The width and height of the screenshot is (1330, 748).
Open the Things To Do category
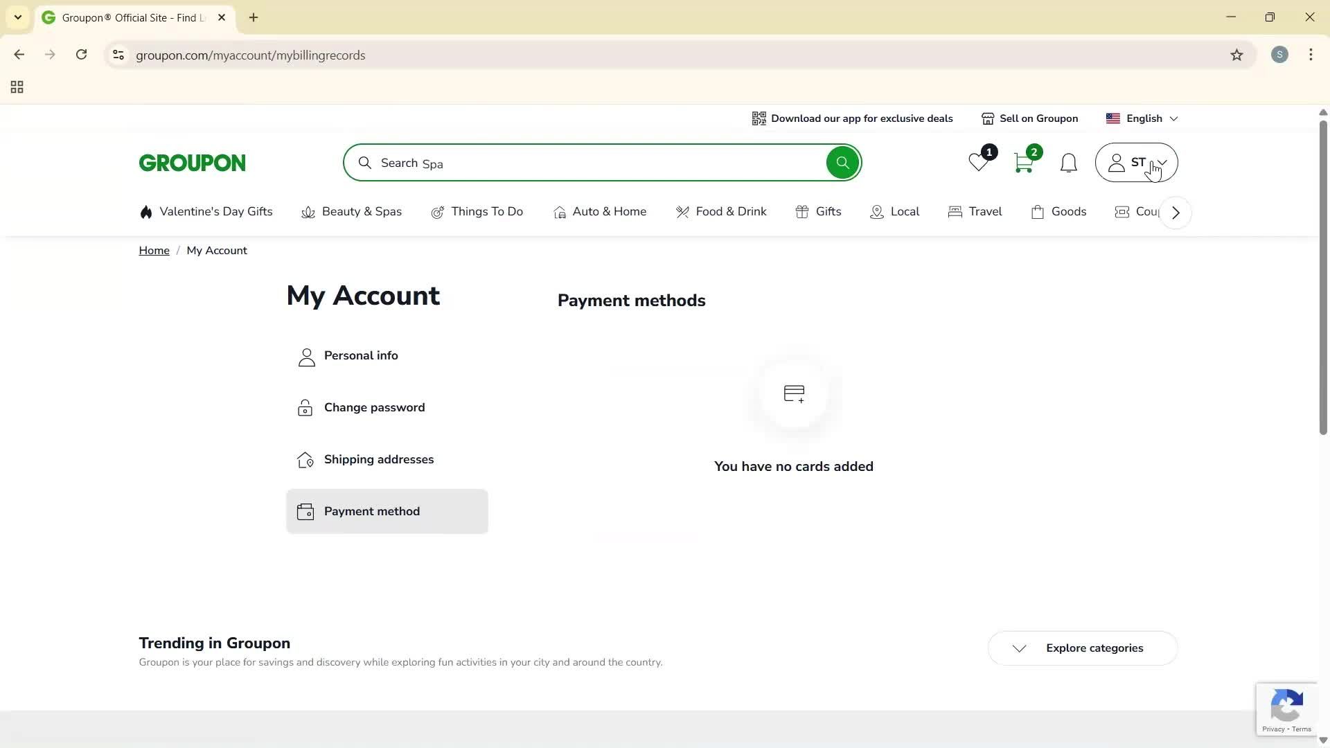tap(486, 212)
